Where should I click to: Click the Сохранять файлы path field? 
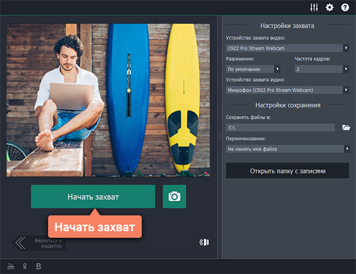click(280, 128)
